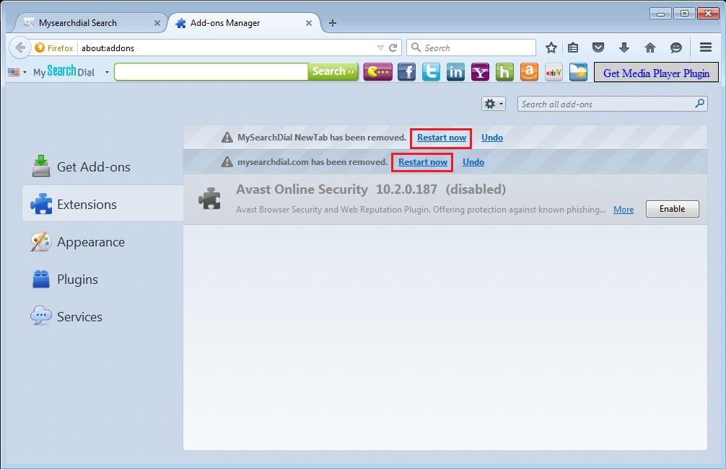Click the green 'h' toolbar icon

[504, 72]
